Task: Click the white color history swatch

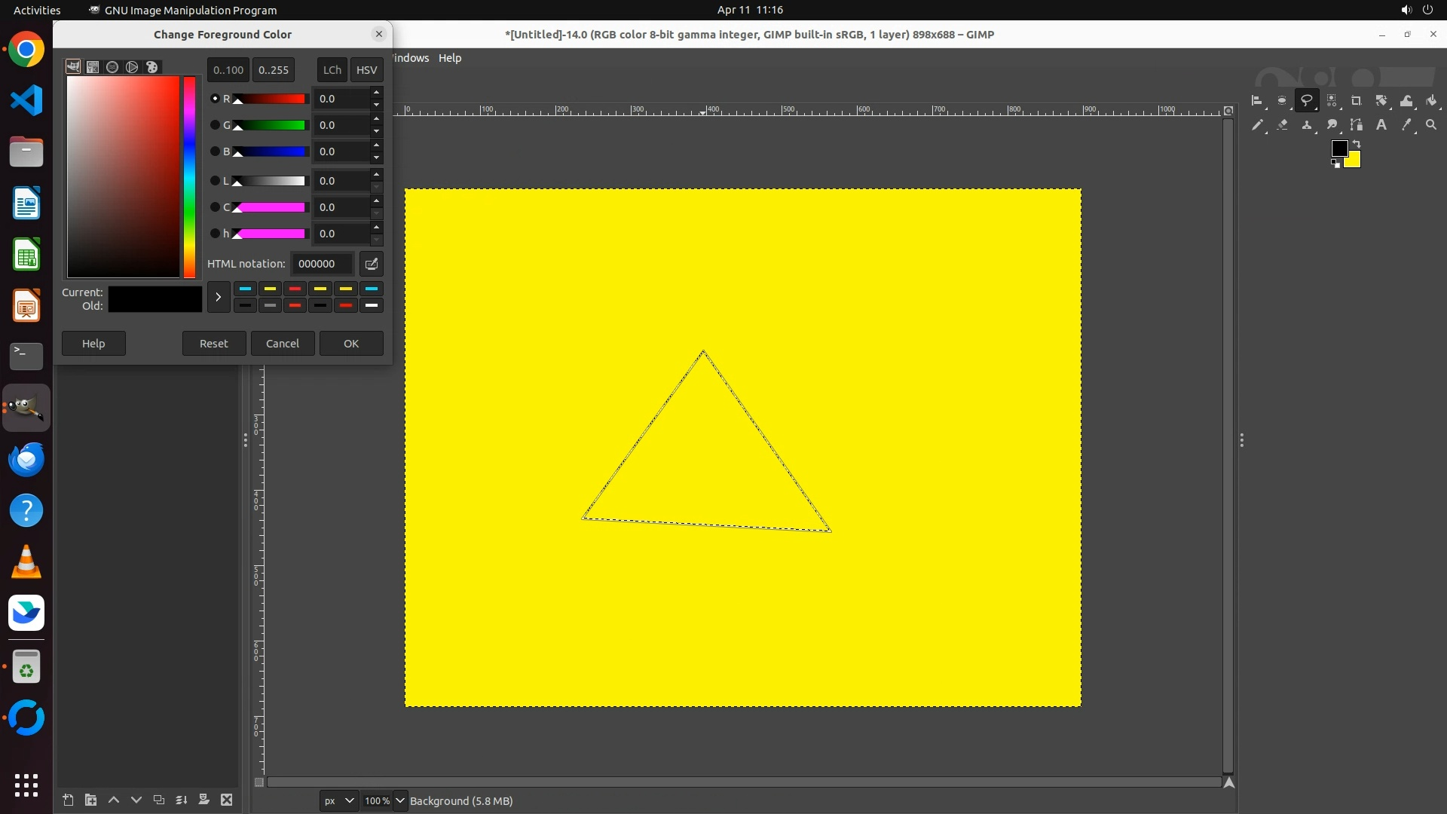Action: click(x=371, y=305)
